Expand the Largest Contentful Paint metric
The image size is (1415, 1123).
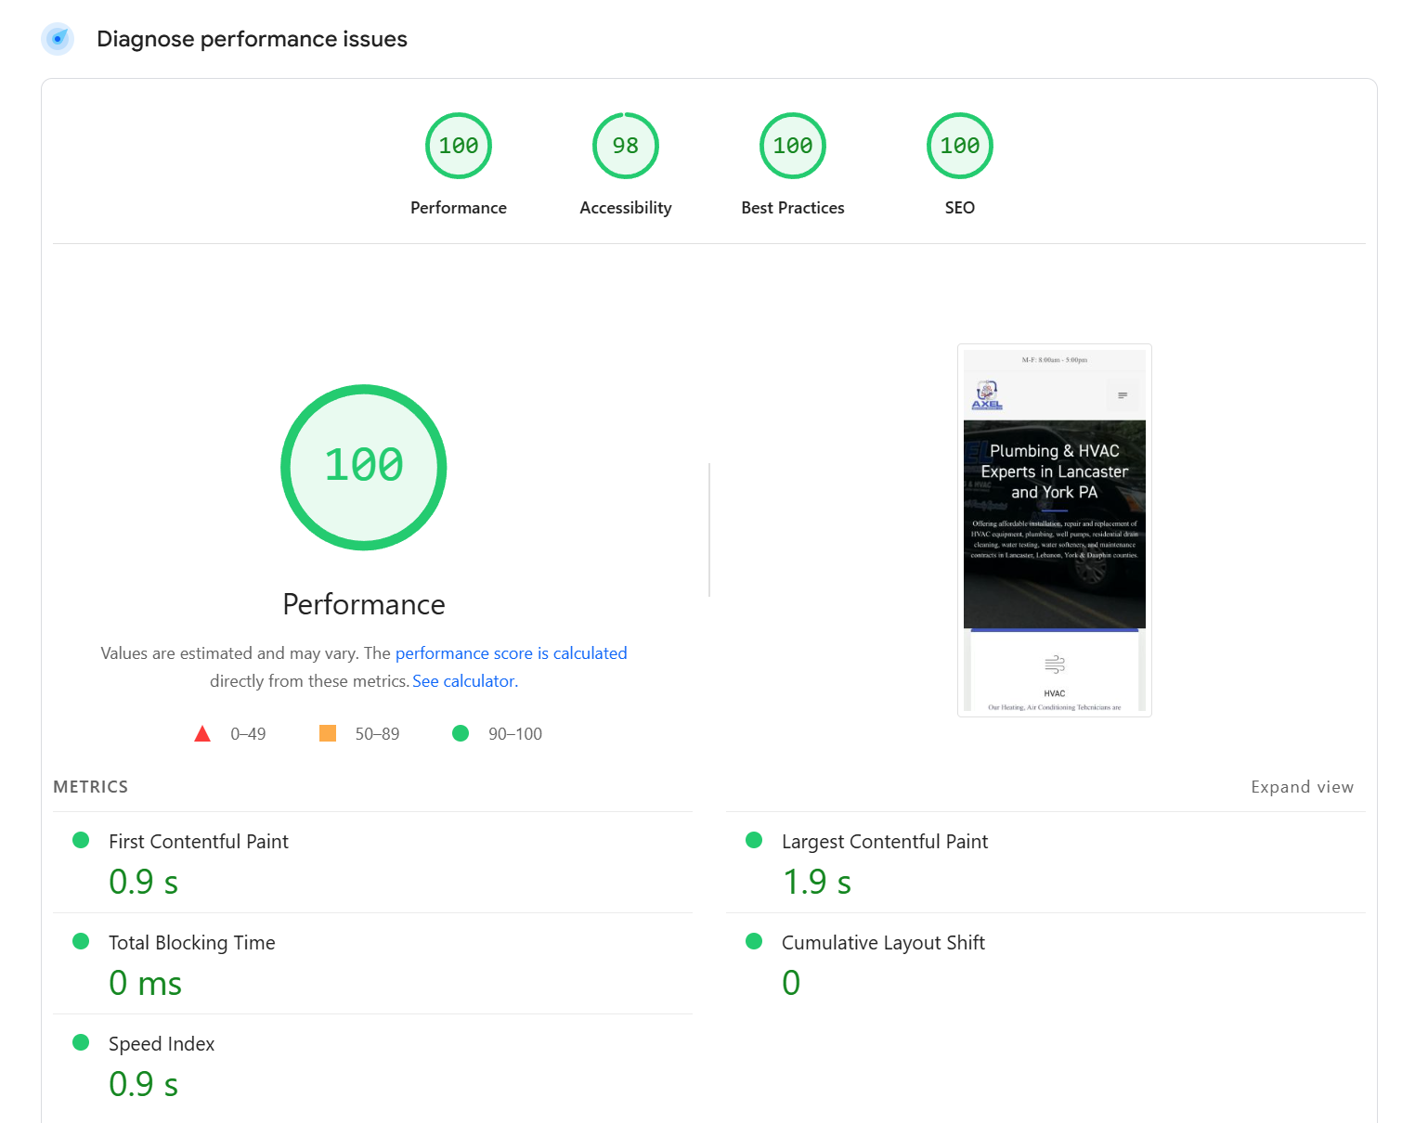(x=884, y=841)
